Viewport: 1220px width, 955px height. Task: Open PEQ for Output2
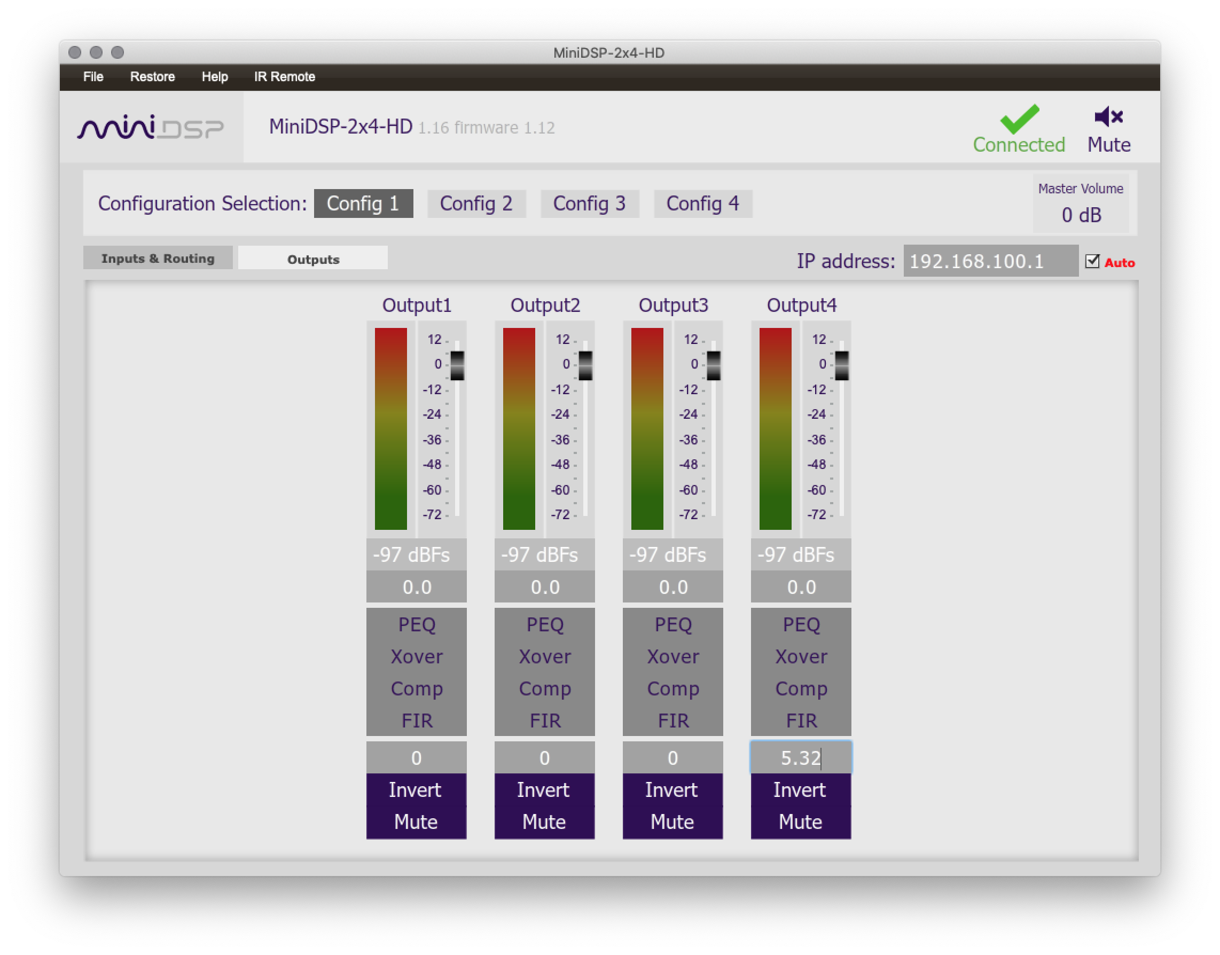point(545,624)
